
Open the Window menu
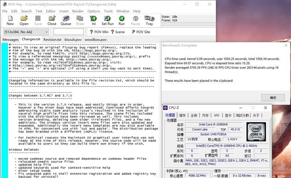123,11
